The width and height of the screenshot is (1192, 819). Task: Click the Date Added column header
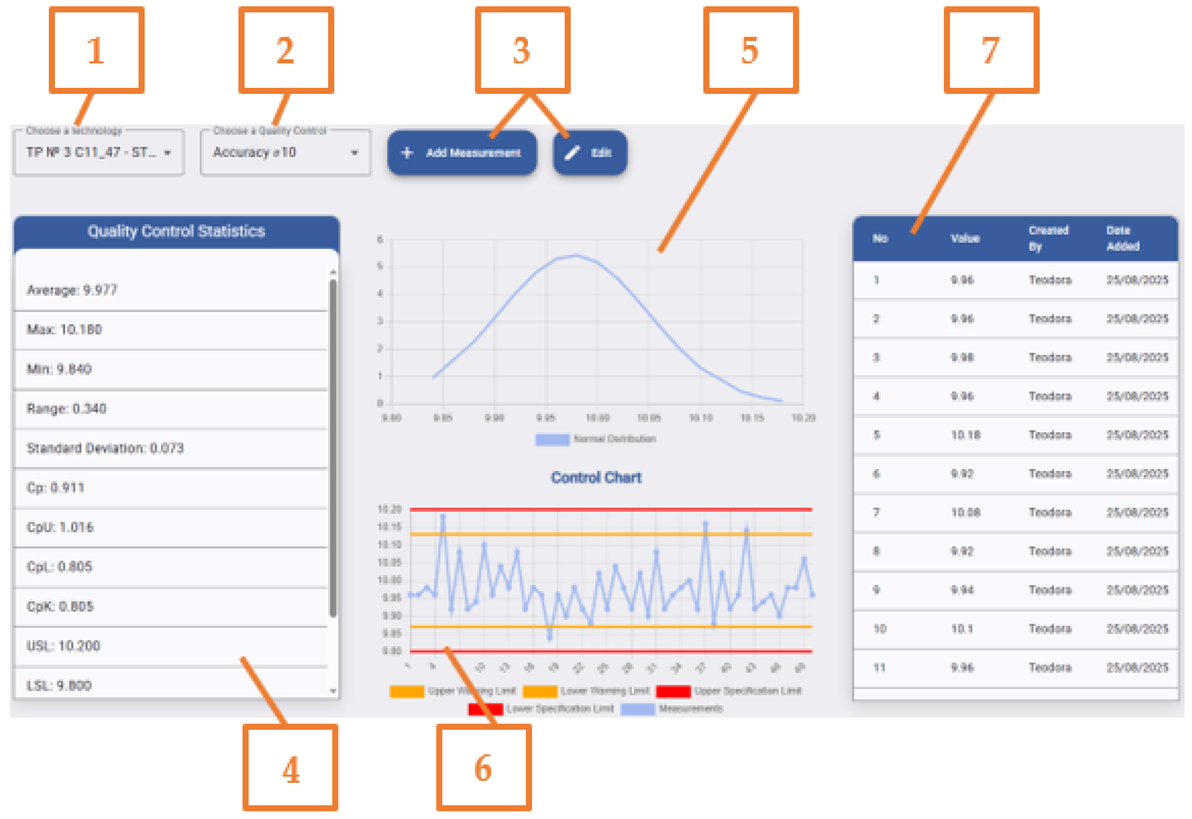pos(1123,239)
